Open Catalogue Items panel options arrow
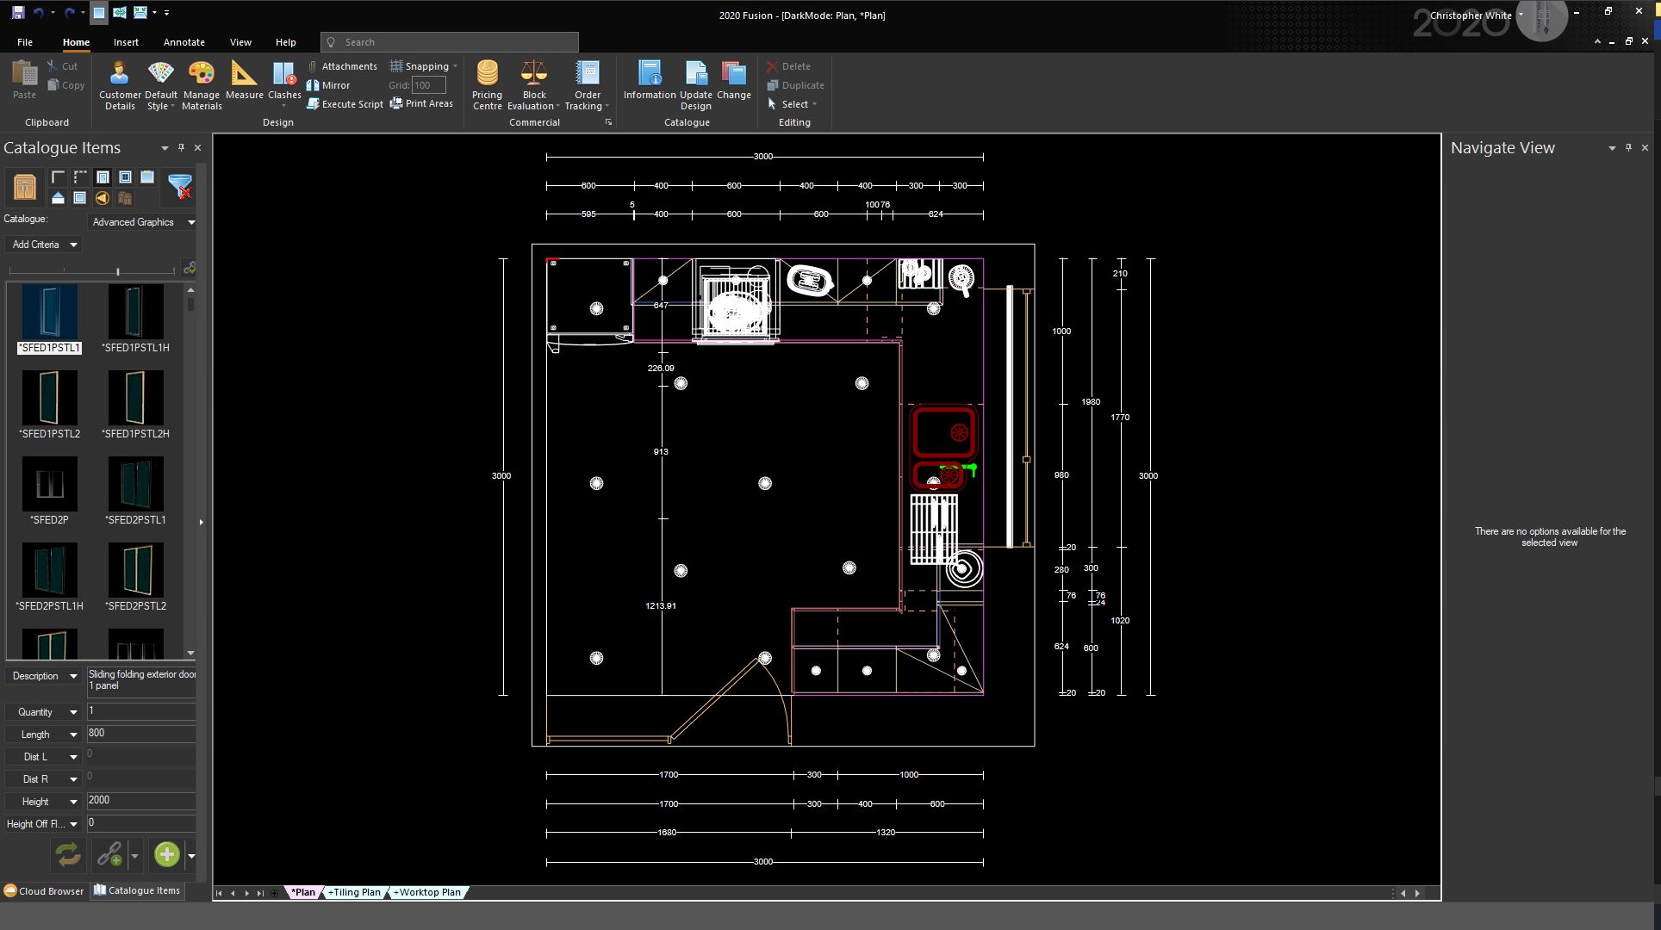Image resolution: width=1661 pixels, height=930 pixels. pos(165,148)
